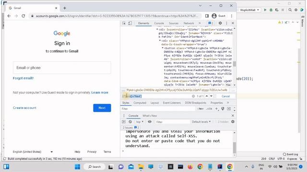Screen dimensions: 307x172
Task: Open the Sources tab
Action: pos(174,23)
